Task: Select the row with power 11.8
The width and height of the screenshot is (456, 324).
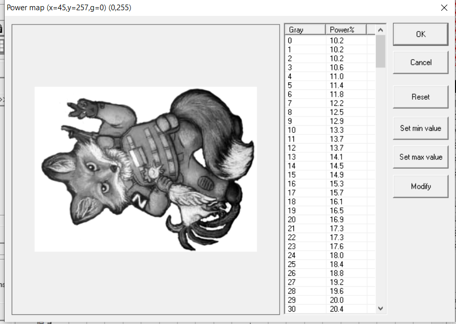Action: point(330,95)
